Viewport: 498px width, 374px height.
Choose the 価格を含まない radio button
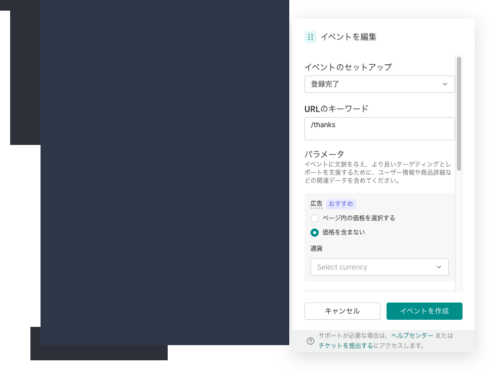(x=315, y=233)
